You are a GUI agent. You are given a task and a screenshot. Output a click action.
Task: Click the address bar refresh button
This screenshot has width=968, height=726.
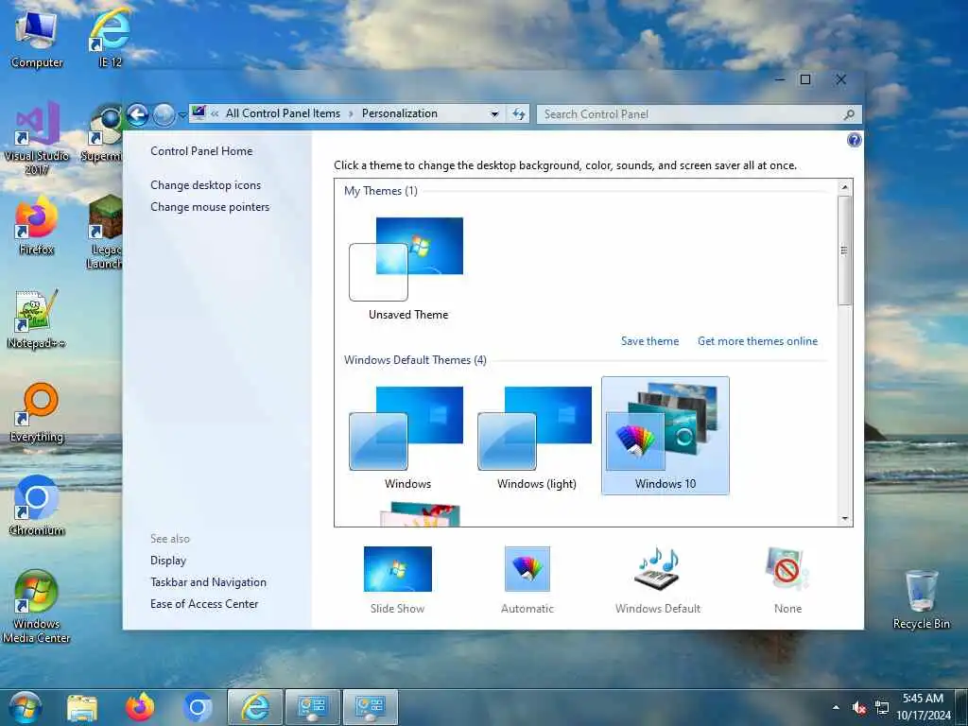click(x=519, y=114)
